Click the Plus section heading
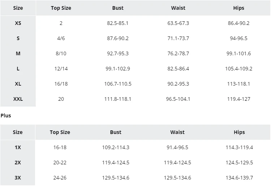 6,116
